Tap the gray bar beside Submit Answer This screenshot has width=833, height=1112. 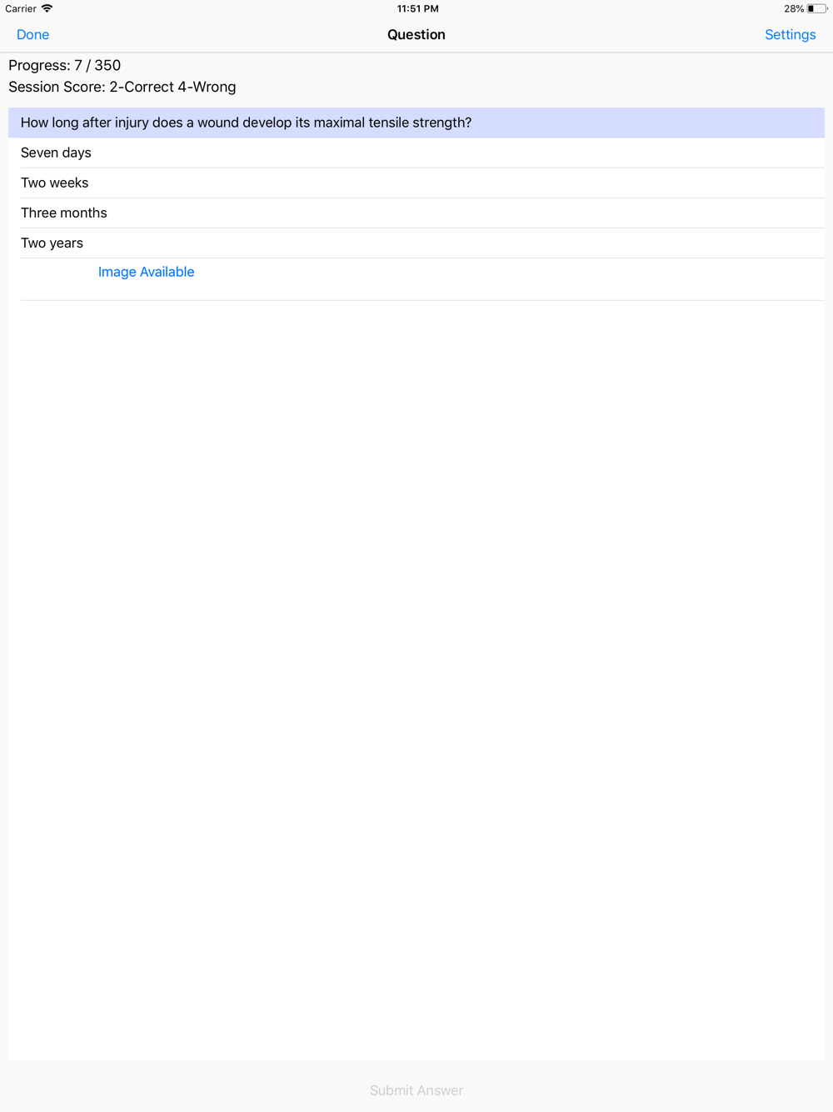[x=183, y=1086]
